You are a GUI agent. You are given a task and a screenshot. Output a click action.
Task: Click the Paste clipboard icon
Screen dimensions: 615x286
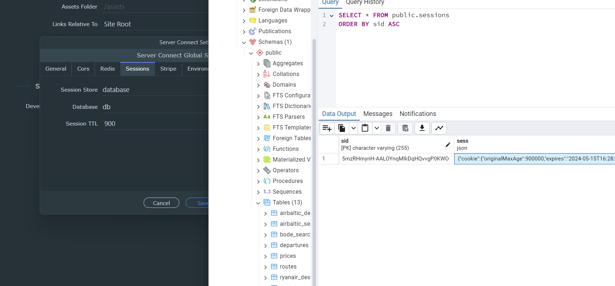click(x=365, y=128)
